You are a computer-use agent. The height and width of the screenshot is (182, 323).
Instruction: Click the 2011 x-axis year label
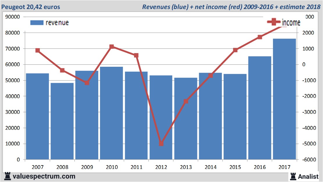[136, 167]
